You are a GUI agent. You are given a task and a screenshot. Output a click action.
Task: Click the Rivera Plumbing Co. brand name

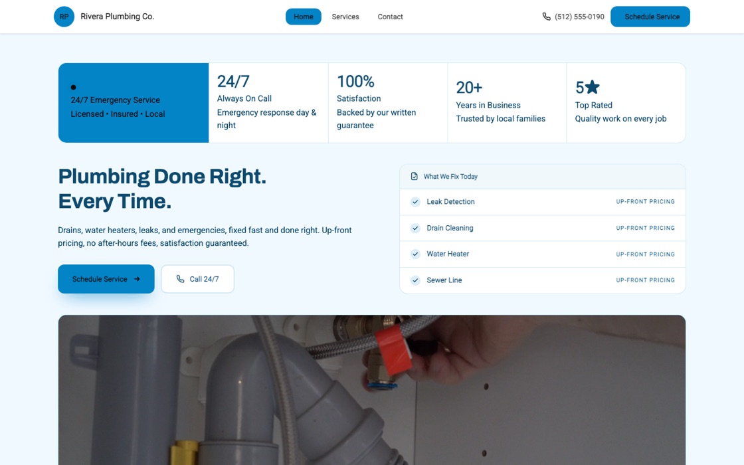pos(117,17)
